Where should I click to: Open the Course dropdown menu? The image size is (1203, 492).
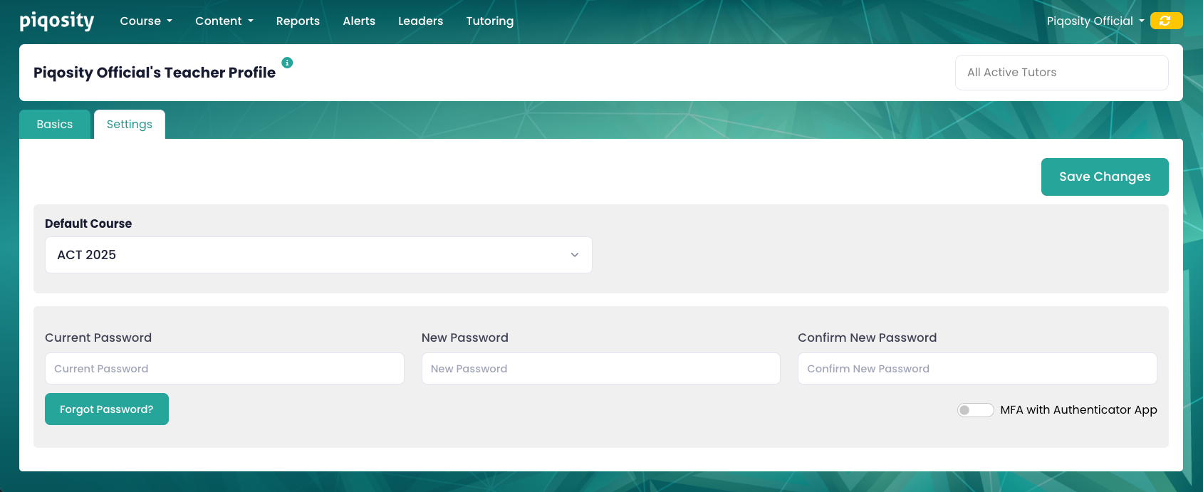click(146, 21)
